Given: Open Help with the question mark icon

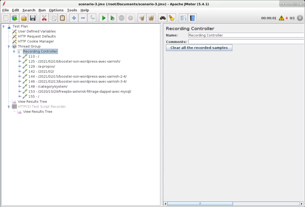Looking at the screenshot, I should pyautogui.click(x=192, y=18).
